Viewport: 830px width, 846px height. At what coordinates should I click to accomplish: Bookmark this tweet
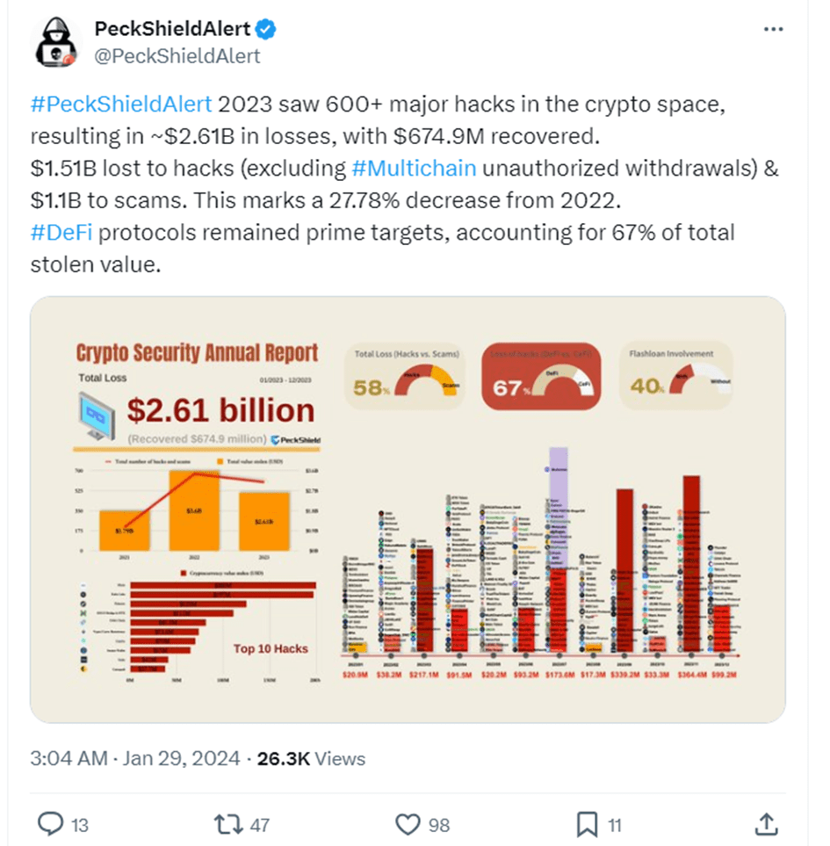click(586, 824)
